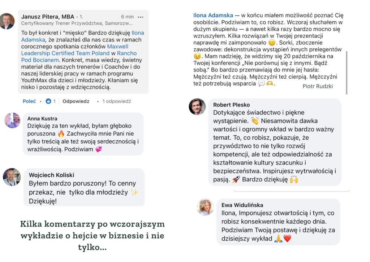This screenshot has height=262, width=370.
Task: Click Janusz Pitera, MBA name
Action: [x=48, y=17]
